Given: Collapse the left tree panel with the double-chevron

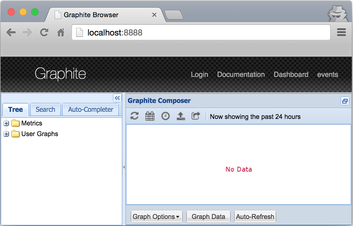Looking at the screenshot, I should click(x=117, y=98).
